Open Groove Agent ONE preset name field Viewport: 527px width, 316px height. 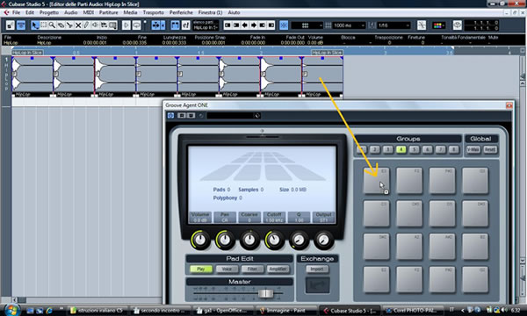pyautogui.click(x=234, y=116)
